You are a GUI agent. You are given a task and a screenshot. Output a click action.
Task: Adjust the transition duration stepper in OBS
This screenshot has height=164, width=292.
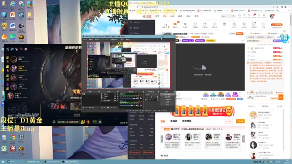(x=158, y=99)
